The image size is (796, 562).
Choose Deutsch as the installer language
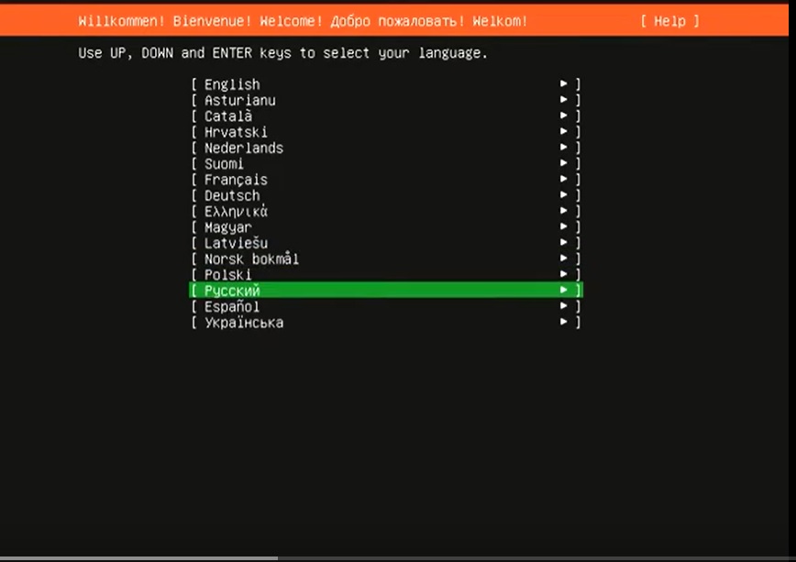point(386,195)
